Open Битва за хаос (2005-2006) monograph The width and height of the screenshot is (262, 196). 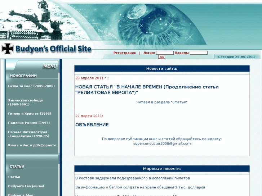pos(31,86)
